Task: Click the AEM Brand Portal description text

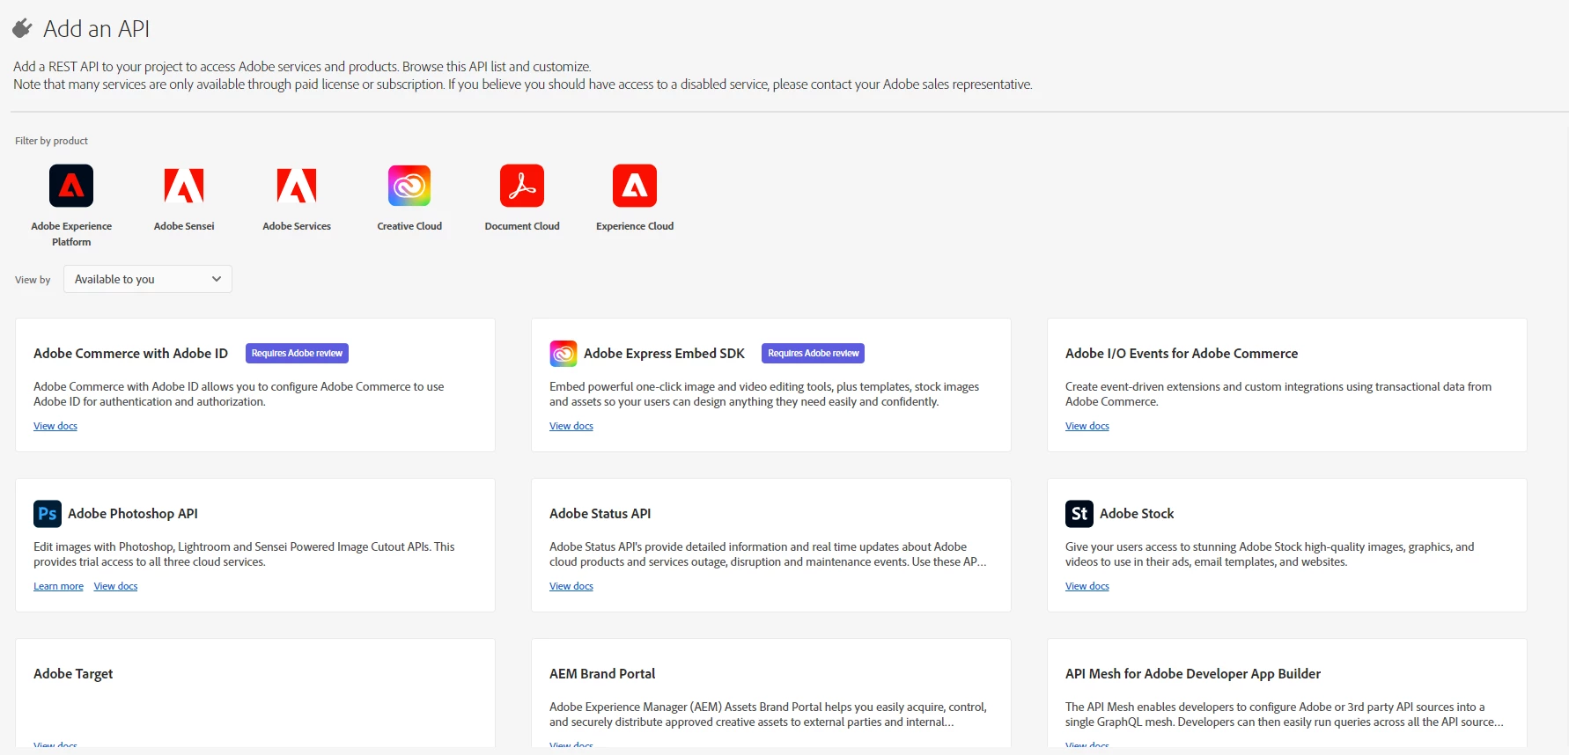Action: (768, 715)
